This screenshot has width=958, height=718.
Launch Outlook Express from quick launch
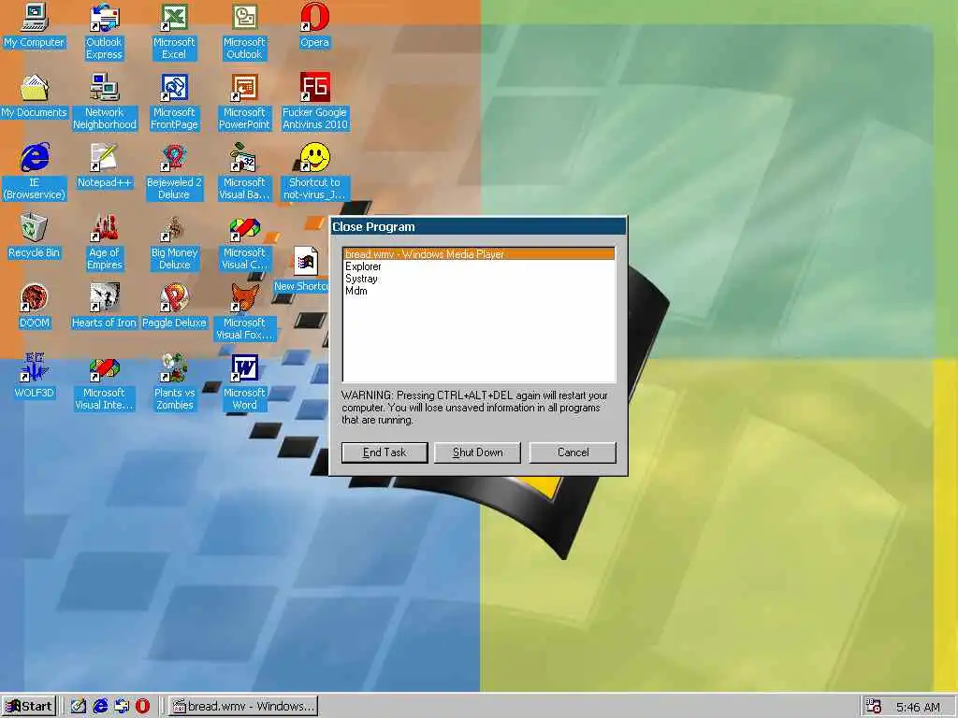tap(122, 707)
